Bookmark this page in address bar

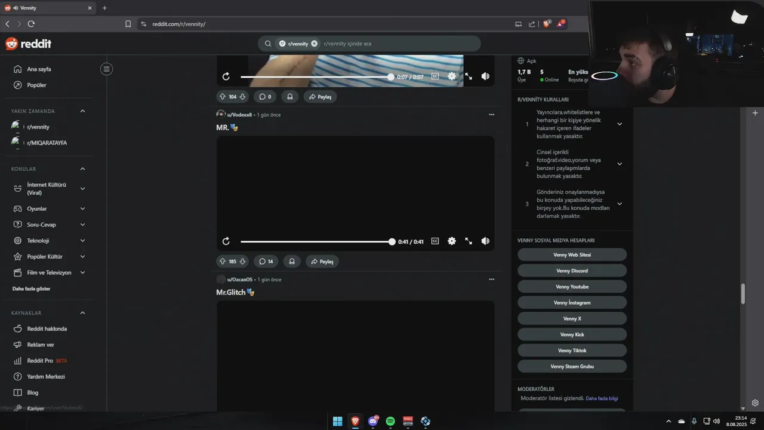[128, 24]
